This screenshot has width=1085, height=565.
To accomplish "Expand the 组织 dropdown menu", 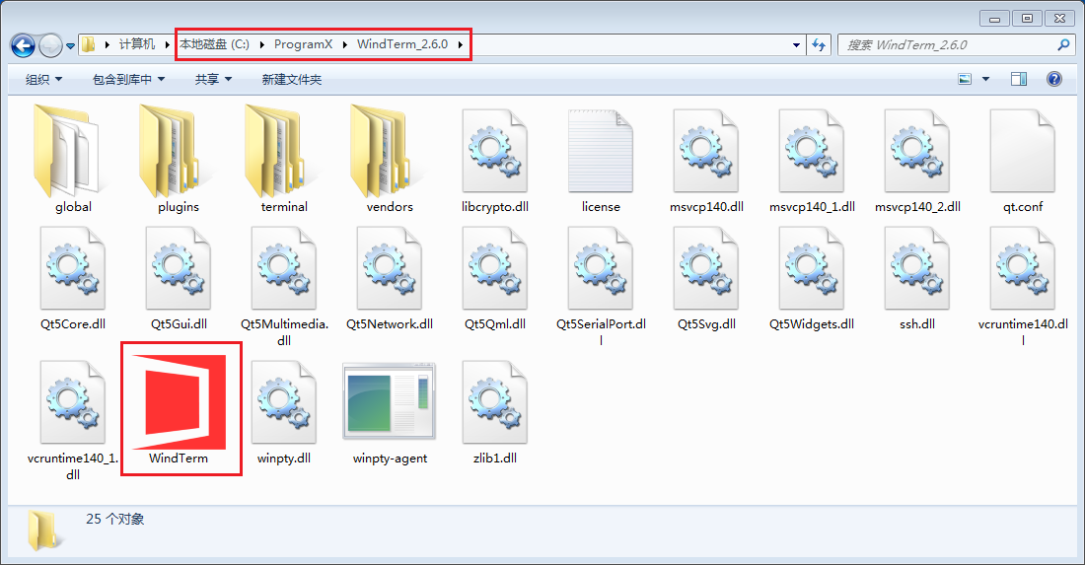I will [43, 80].
